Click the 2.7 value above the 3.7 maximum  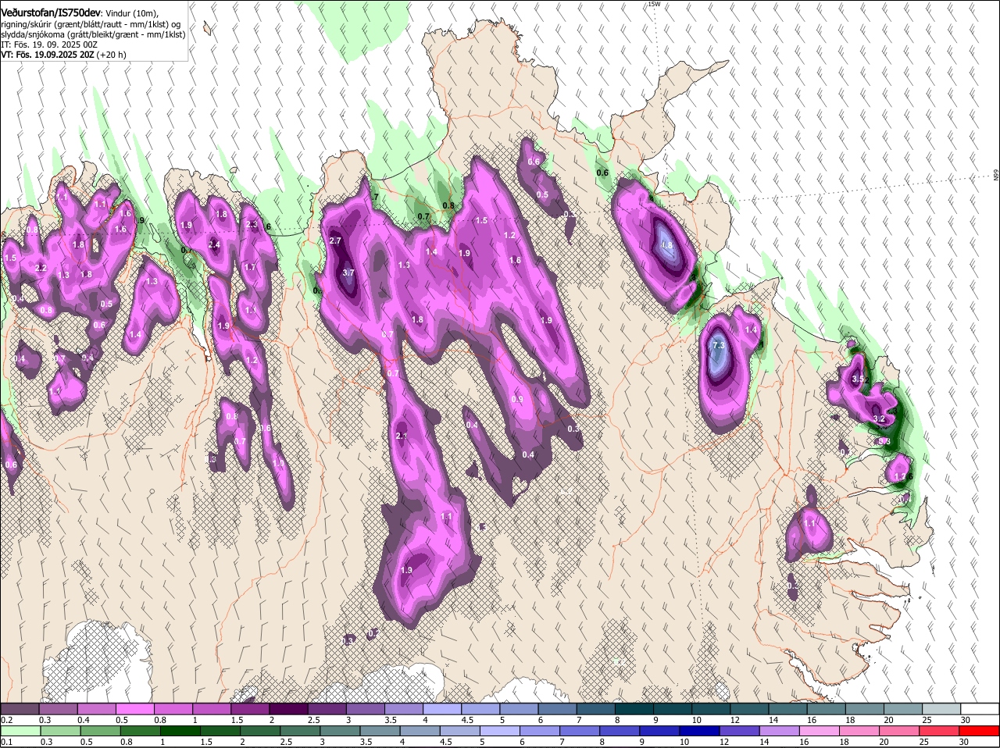(x=336, y=240)
